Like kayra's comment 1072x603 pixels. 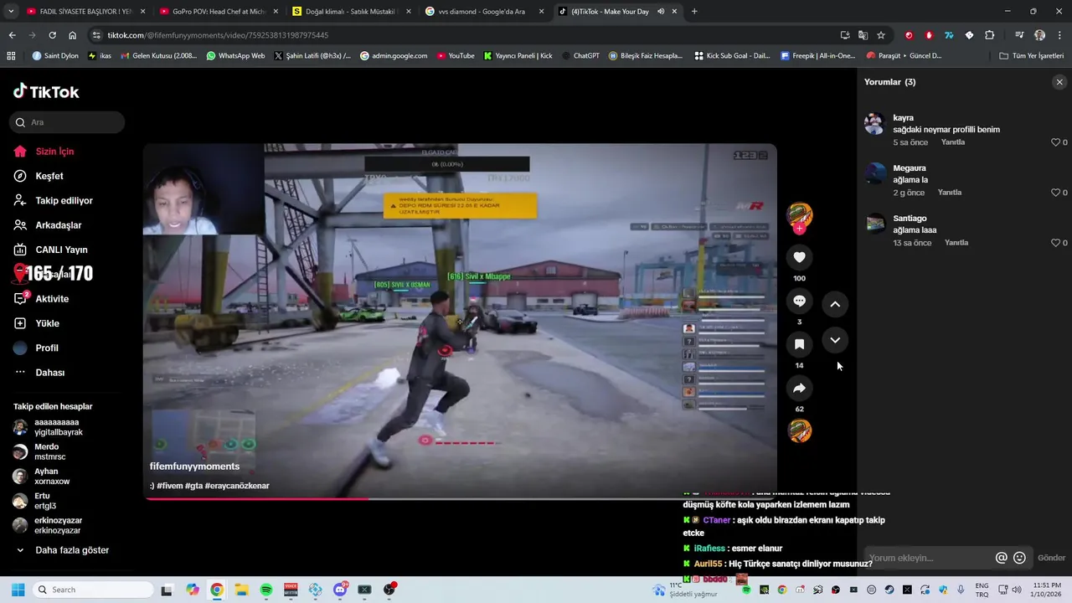(x=1056, y=142)
